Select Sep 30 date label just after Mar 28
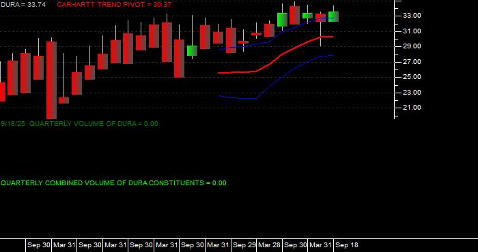 pos(295,245)
